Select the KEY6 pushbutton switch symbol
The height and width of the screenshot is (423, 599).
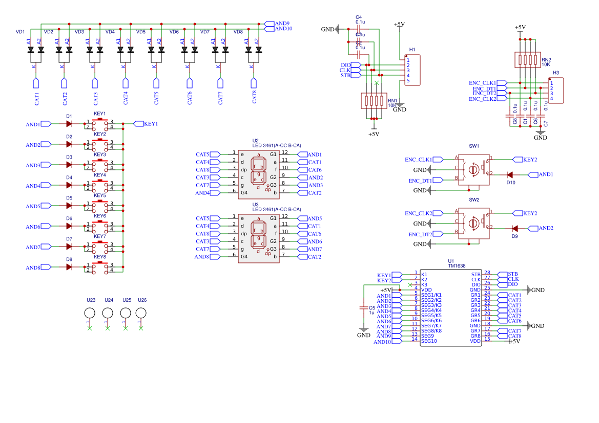[x=100, y=227]
